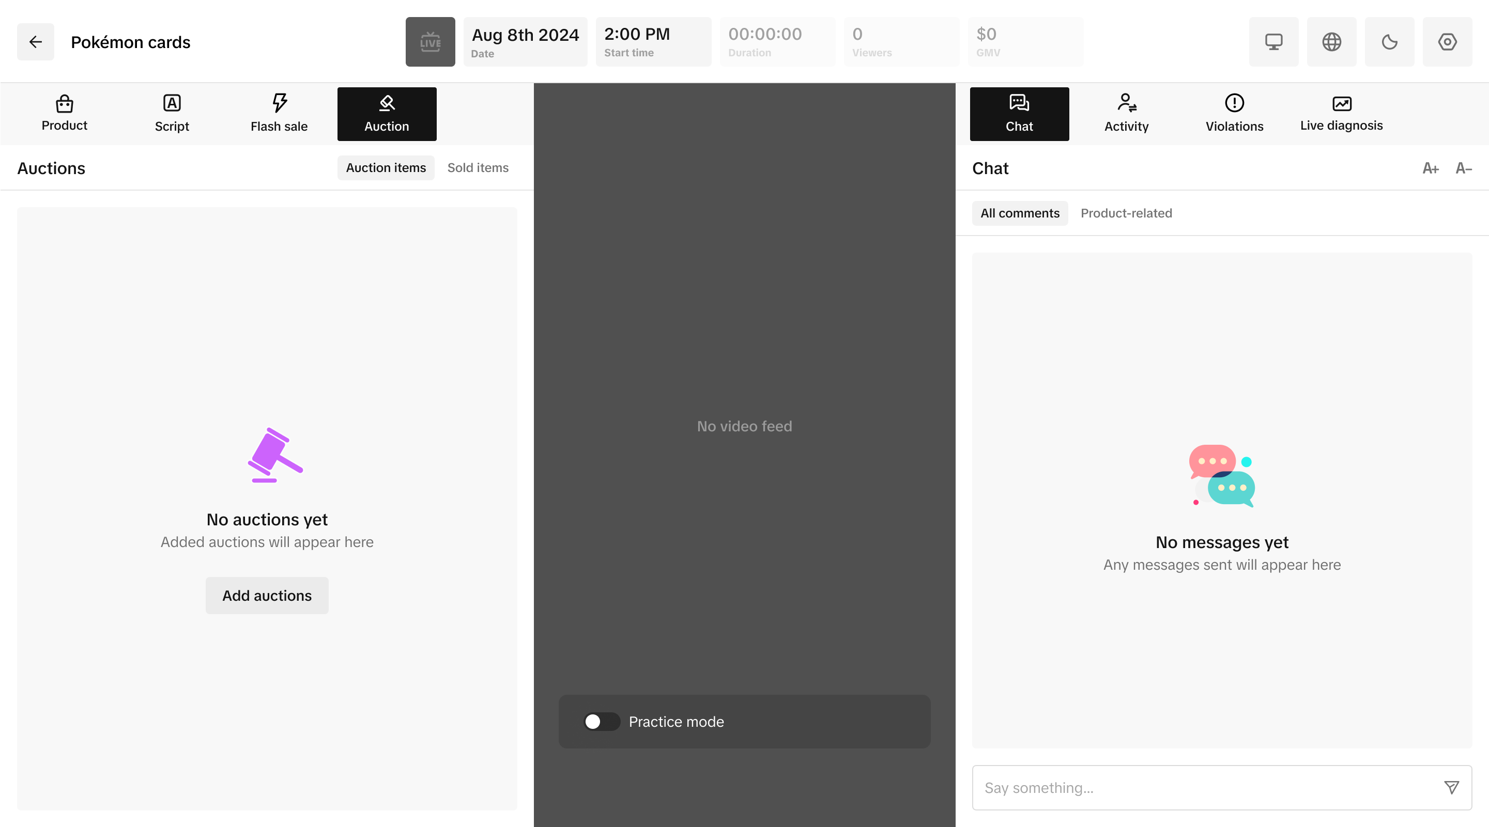Click the Say something input field
The image size is (1489, 827).
click(1202, 787)
